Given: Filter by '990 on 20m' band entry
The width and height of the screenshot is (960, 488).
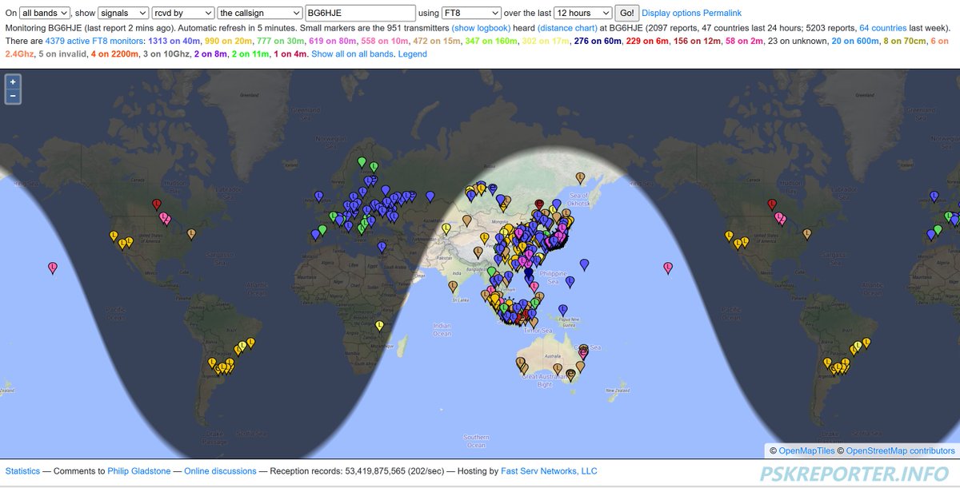Looking at the screenshot, I should point(228,41).
